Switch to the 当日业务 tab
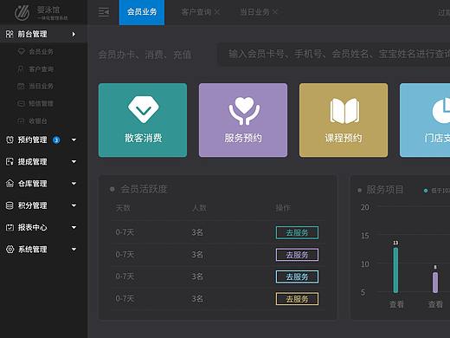 (254, 12)
